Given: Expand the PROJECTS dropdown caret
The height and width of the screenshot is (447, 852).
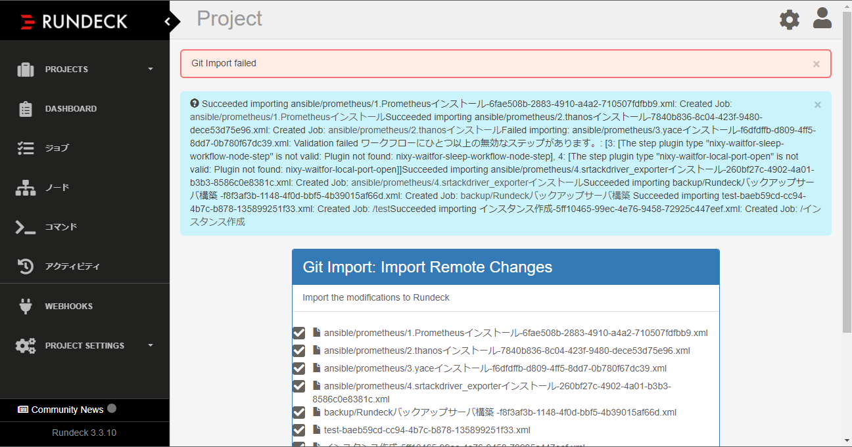Looking at the screenshot, I should pyautogui.click(x=151, y=70).
